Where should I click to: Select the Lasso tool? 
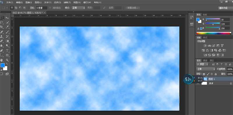2,23
